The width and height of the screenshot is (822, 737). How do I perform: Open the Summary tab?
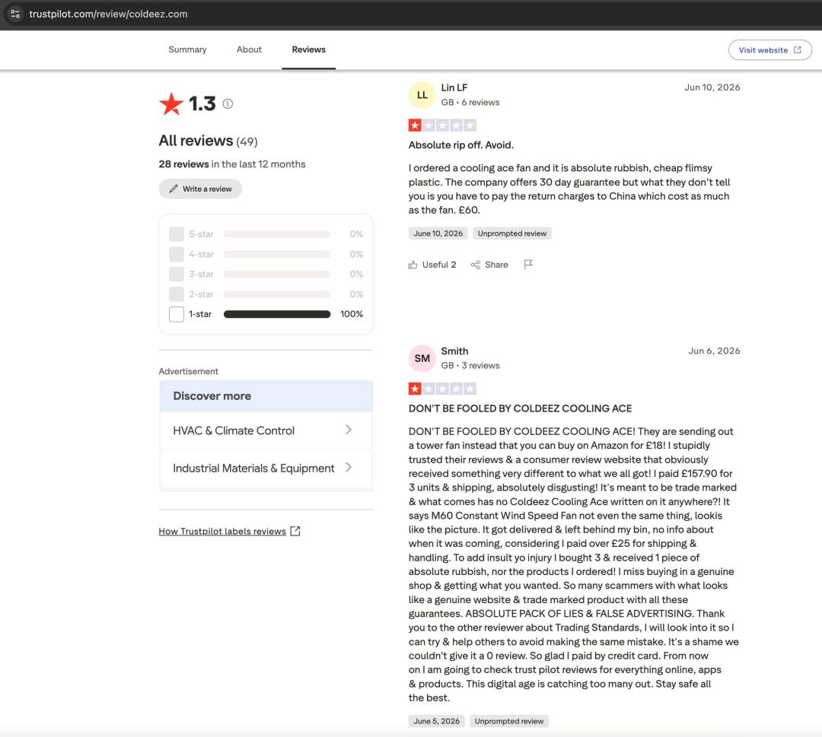click(187, 49)
